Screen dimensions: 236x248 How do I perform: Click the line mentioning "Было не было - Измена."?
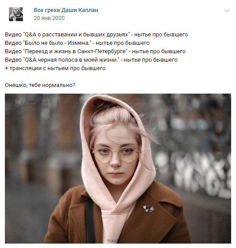[77, 43]
